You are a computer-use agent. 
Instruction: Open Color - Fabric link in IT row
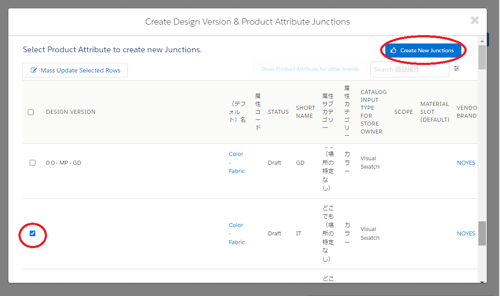tap(237, 234)
